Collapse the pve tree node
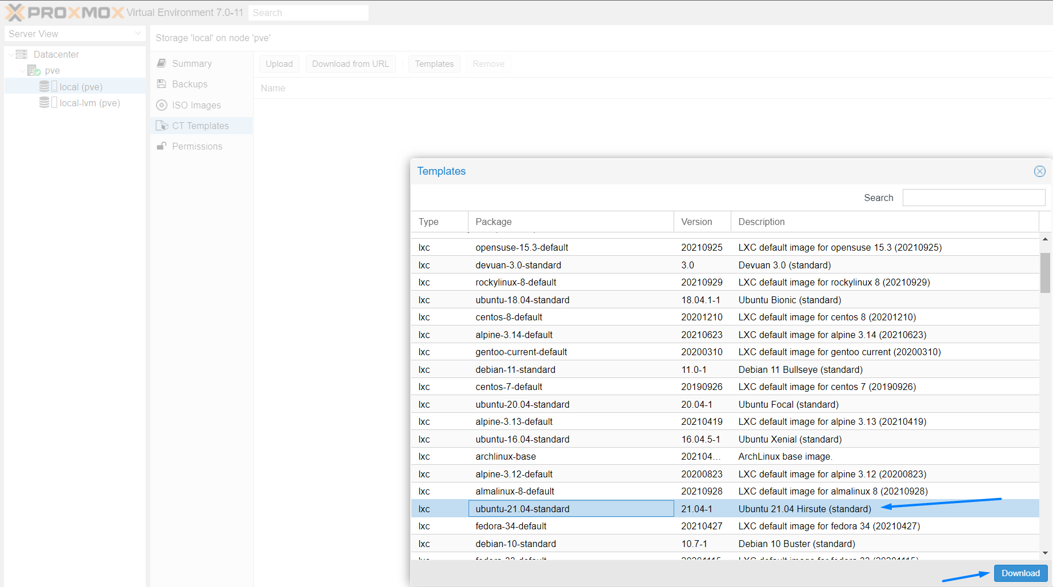 pyautogui.click(x=22, y=71)
